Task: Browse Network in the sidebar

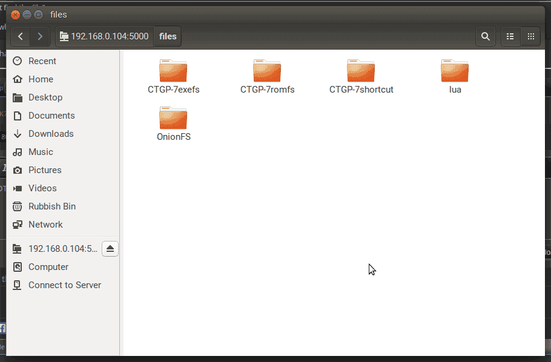Action: point(63,225)
